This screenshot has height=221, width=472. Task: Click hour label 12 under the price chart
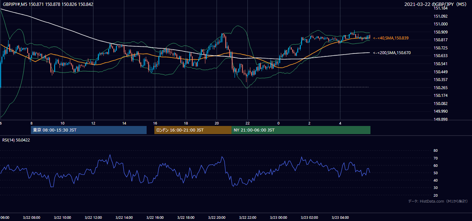click(x=93, y=123)
